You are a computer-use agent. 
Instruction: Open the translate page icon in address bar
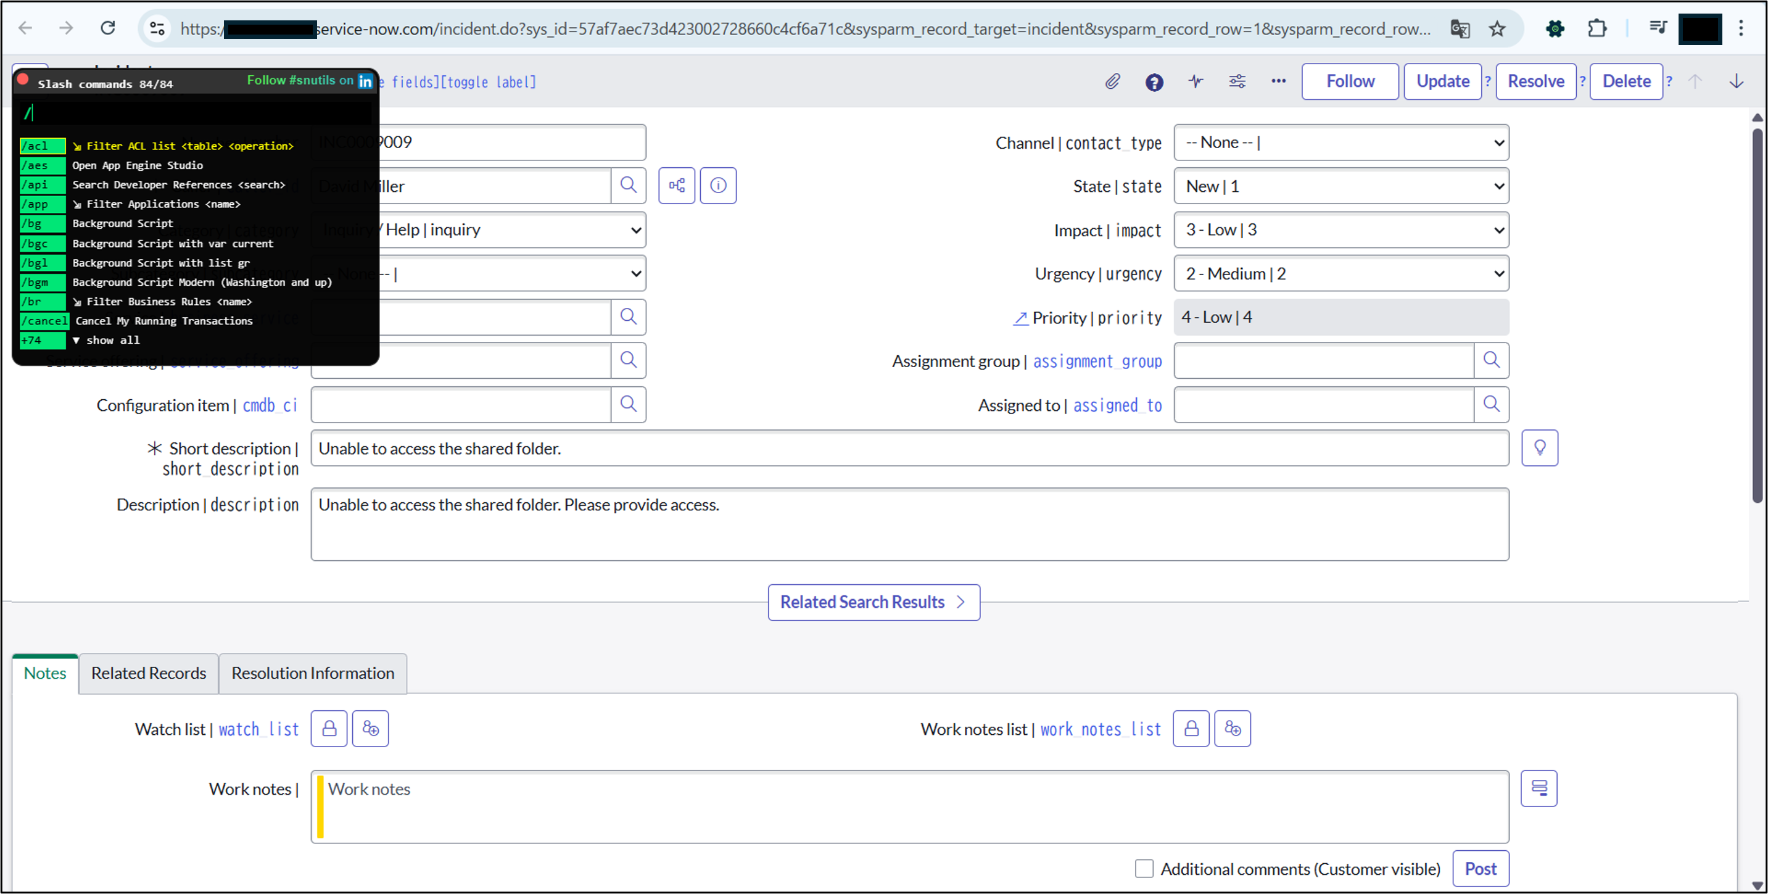(x=1459, y=28)
